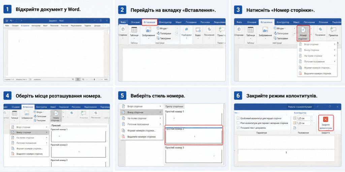Click the Сторінки icon in step 3 ribbon
The height and width of the screenshot is (172, 345).
tap(239, 30)
